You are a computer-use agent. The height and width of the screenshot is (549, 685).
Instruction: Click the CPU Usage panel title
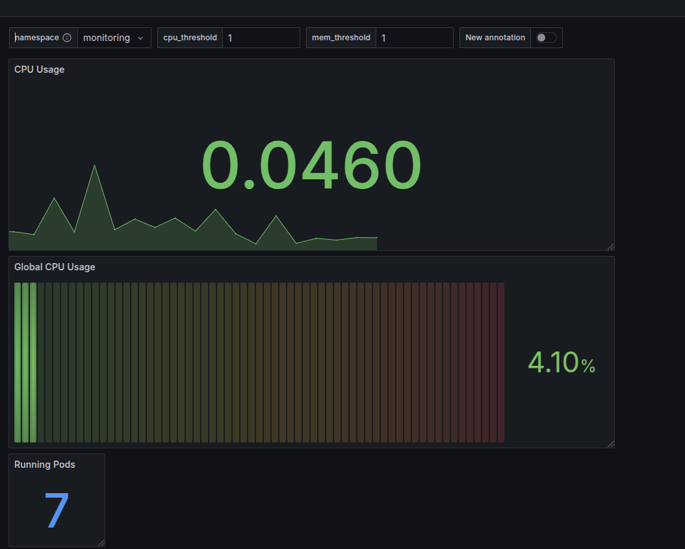pos(39,70)
